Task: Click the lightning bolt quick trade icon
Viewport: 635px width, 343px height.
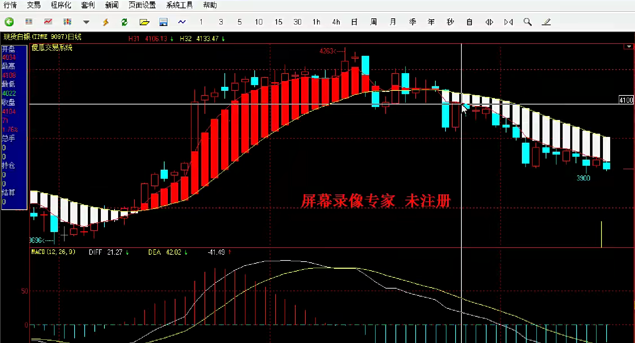Action: [x=106, y=22]
